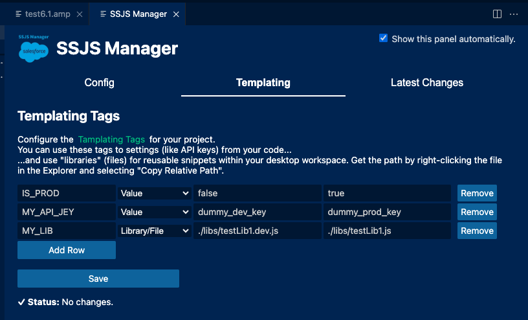The image size is (528, 320).
Task: Click the Save button
Action: coord(98,279)
